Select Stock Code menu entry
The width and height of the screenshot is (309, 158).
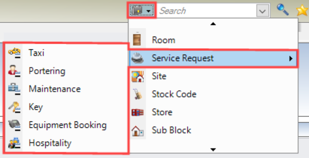tap(174, 94)
